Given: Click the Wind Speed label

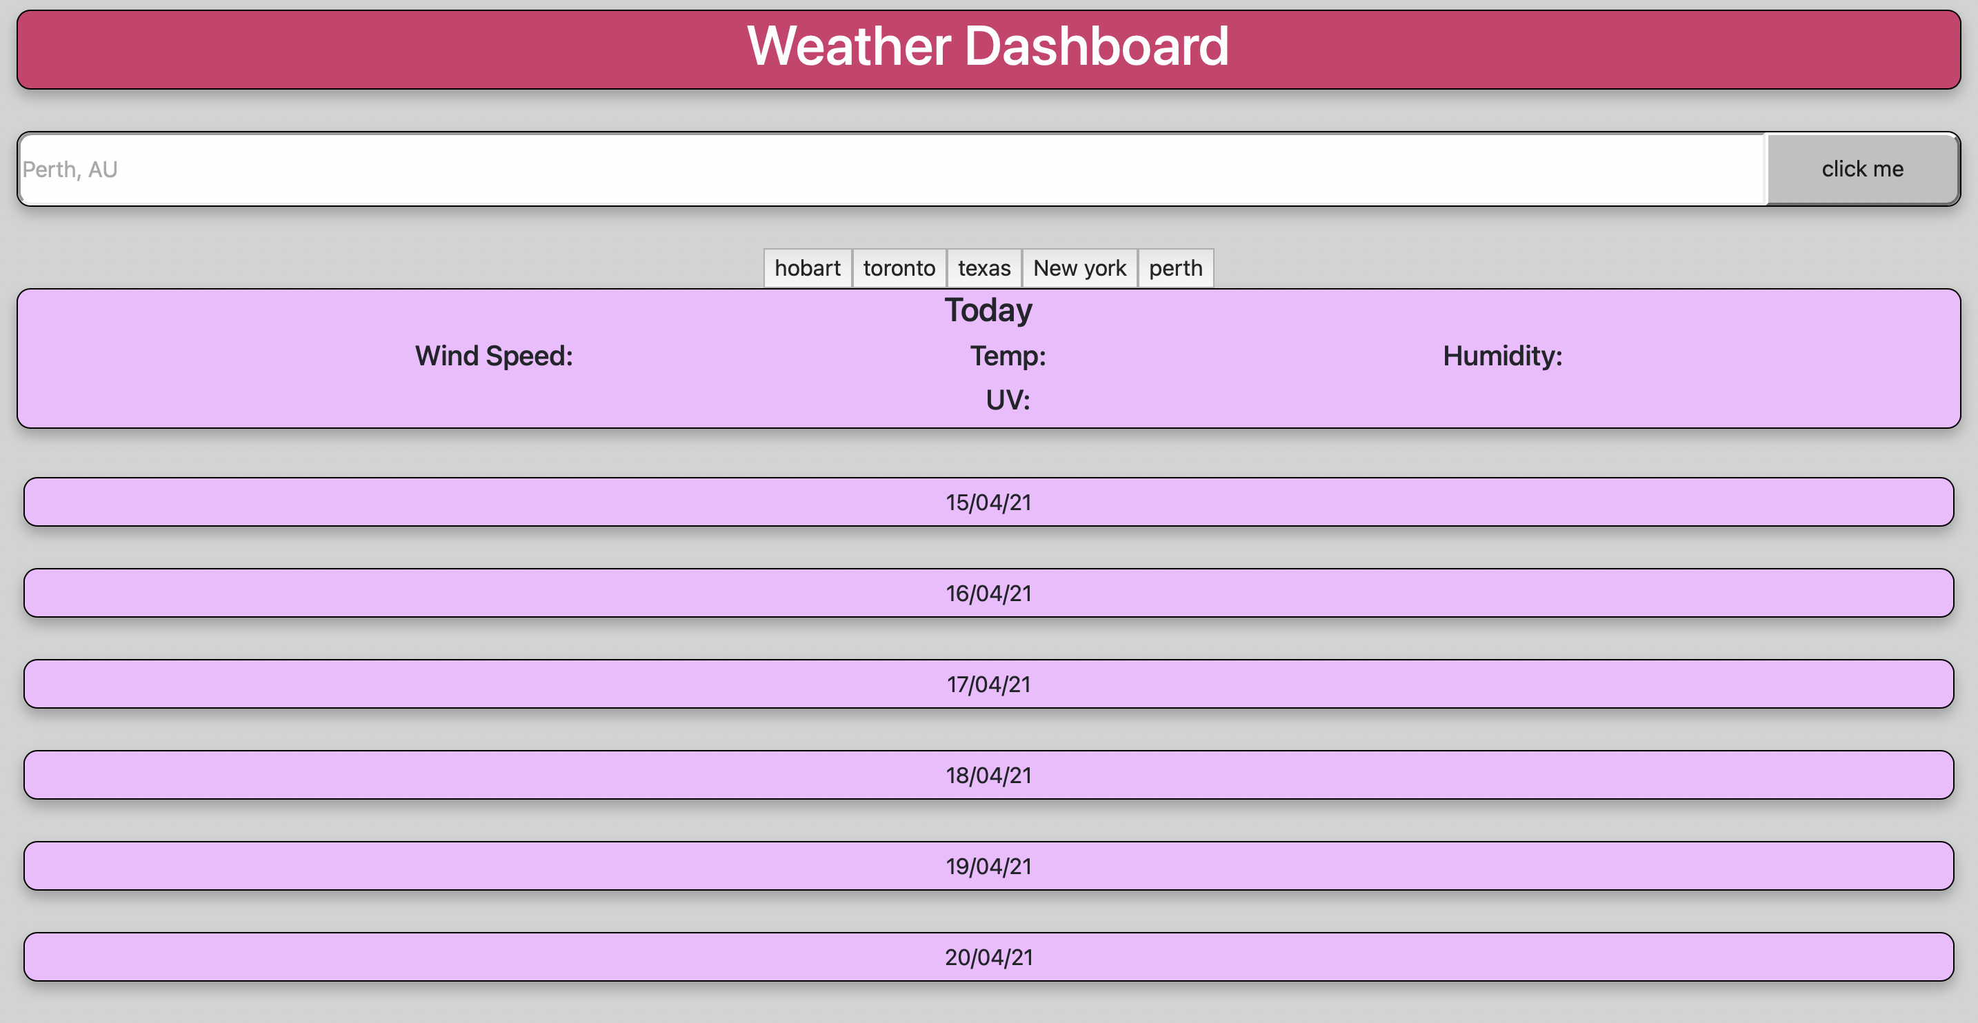Looking at the screenshot, I should coord(494,355).
